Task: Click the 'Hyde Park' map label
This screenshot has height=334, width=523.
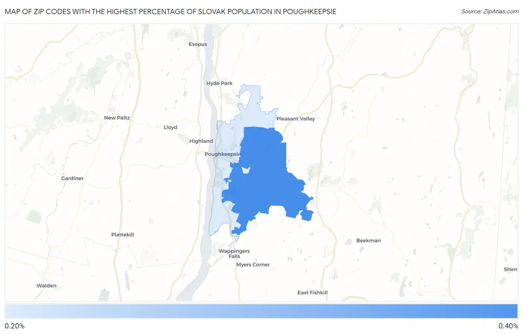Action: 219,83
